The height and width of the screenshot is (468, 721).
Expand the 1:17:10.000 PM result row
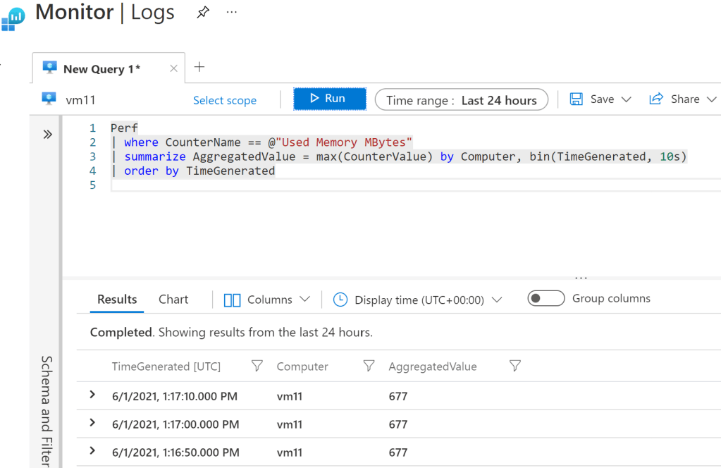coord(92,395)
